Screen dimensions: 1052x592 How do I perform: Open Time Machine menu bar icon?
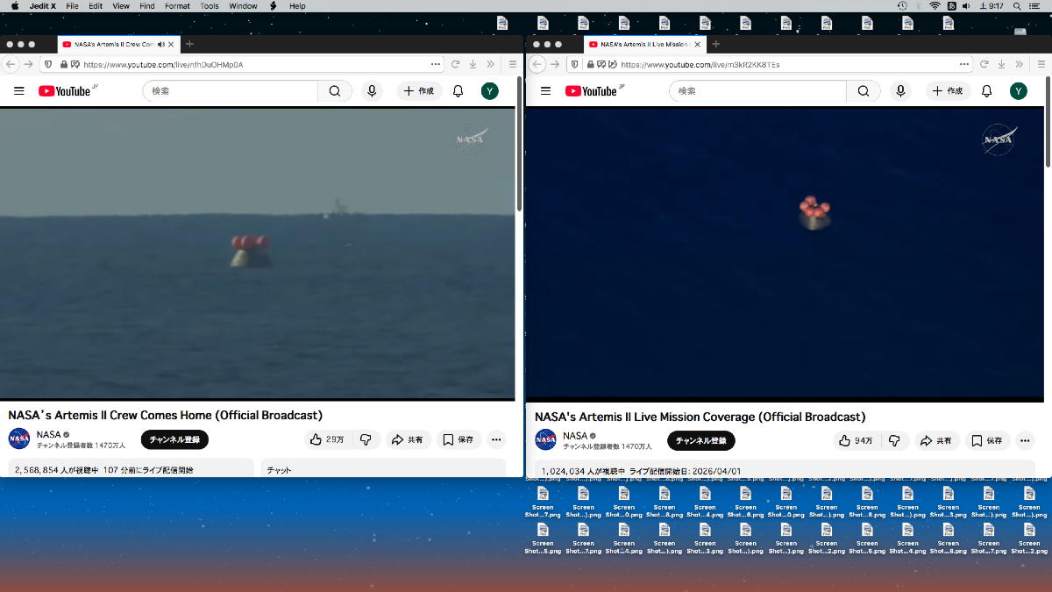tap(903, 6)
